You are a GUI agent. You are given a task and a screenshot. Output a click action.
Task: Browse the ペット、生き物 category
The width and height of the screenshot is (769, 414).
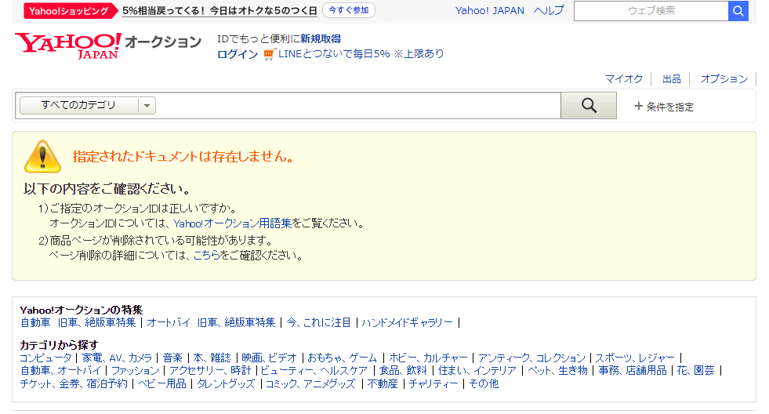(557, 371)
